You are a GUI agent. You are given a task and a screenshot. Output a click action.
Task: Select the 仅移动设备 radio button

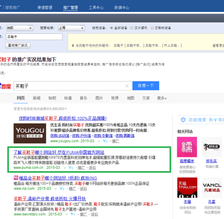(152, 28)
